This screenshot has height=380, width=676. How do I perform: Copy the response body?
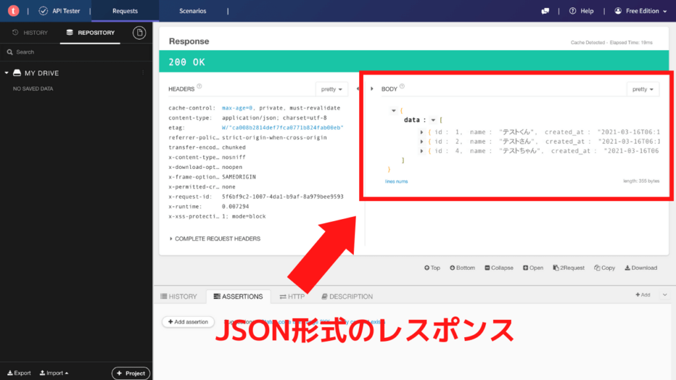coord(604,268)
